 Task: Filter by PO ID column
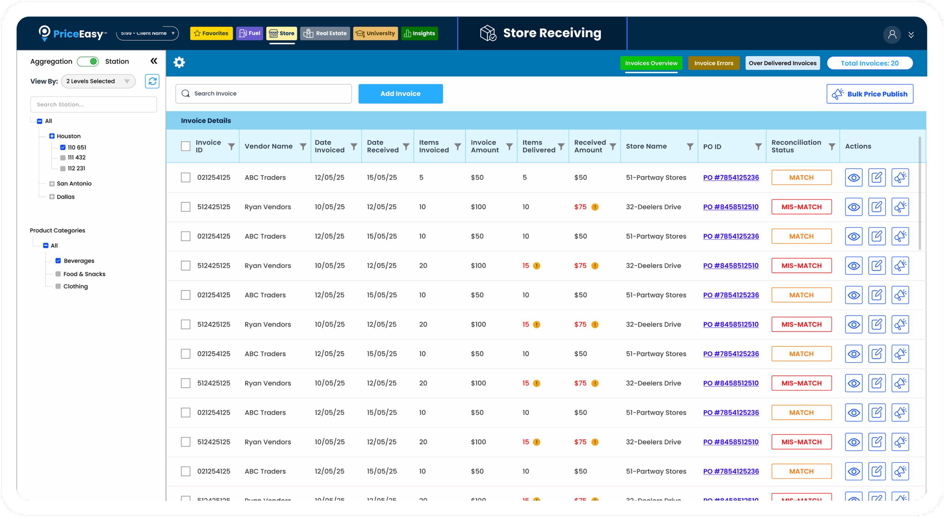pyautogui.click(x=758, y=147)
